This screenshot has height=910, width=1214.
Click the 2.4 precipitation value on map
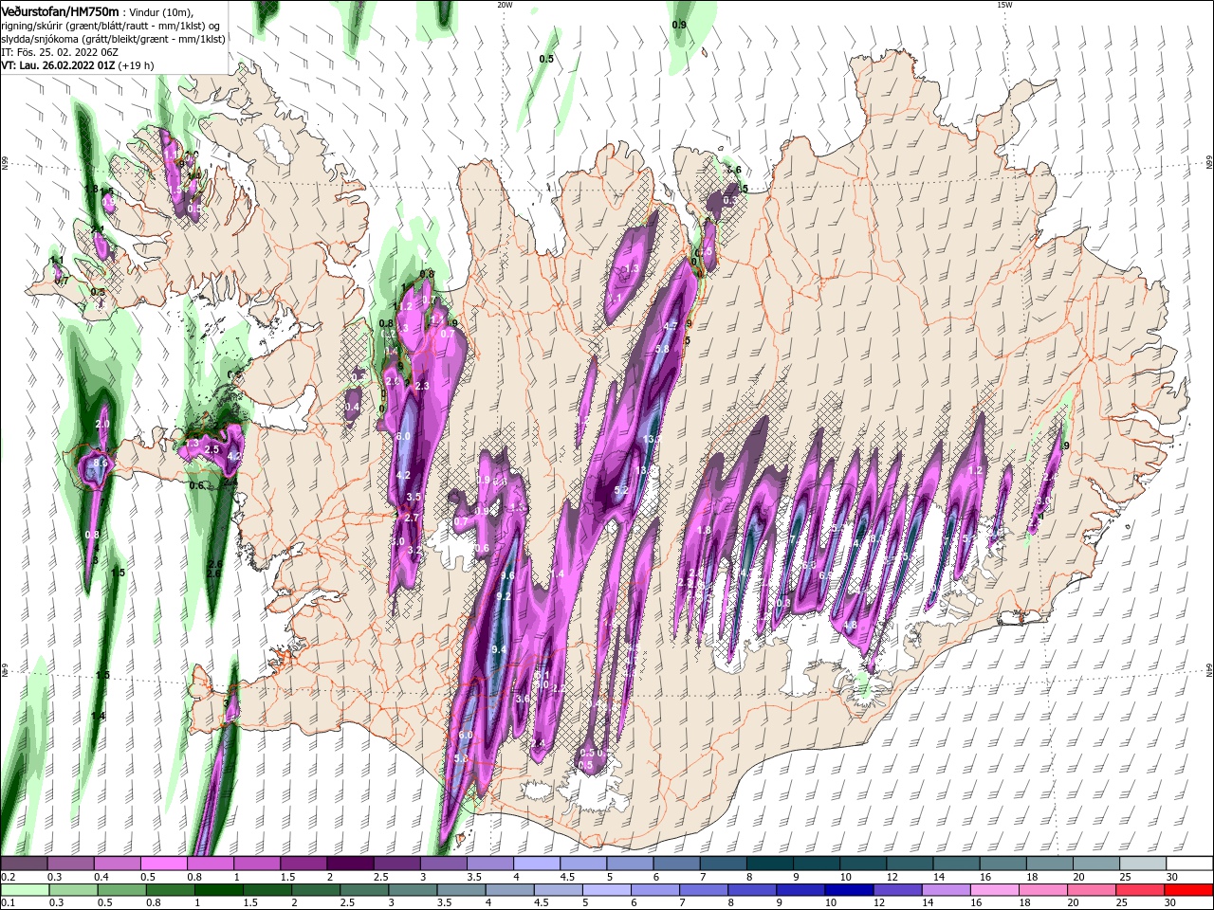[x=538, y=743]
